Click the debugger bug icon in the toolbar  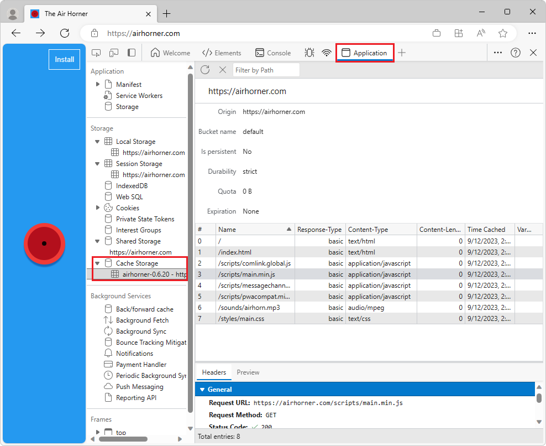click(309, 53)
